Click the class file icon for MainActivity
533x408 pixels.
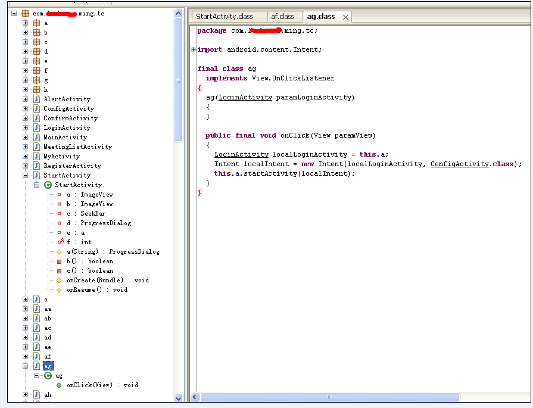click(x=36, y=138)
